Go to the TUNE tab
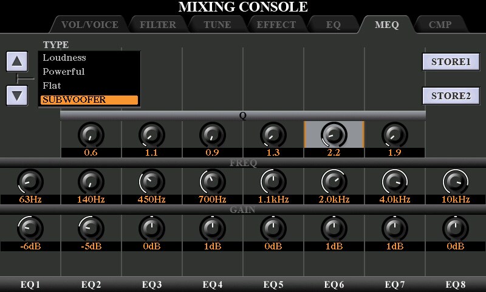Screen dimensions: 486x292 tap(216, 25)
